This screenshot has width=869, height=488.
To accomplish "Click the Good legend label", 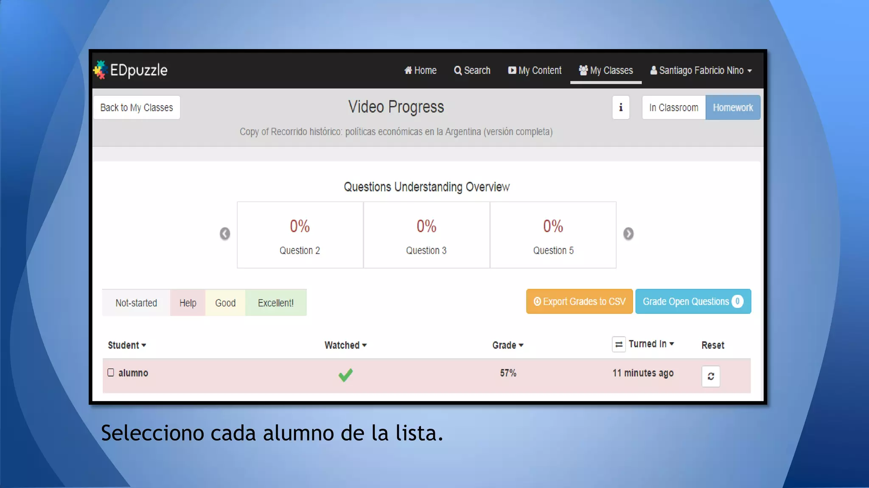I will tap(225, 303).
